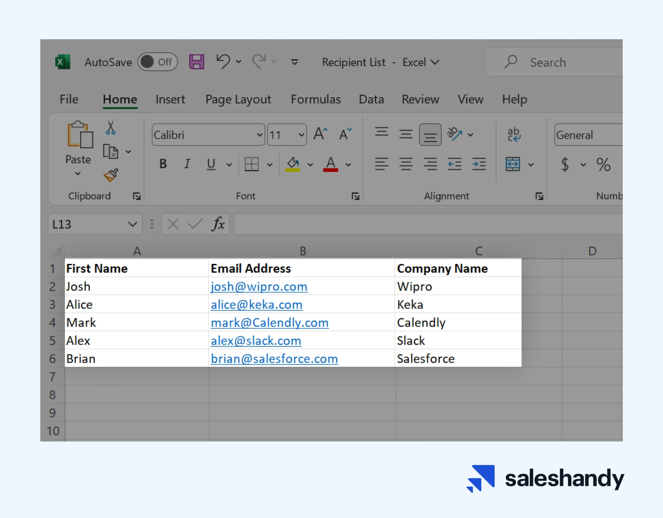Open the Page Layout tab

pyautogui.click(x=238, y=100)
